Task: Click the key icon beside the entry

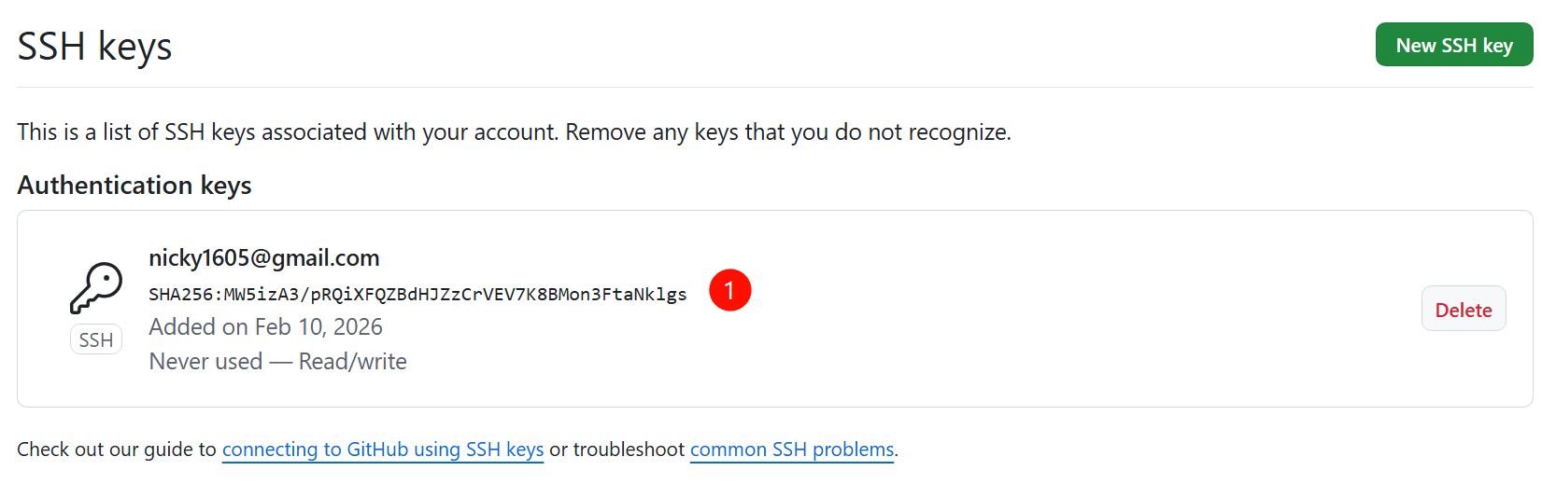Action: [x=96, y=287]
